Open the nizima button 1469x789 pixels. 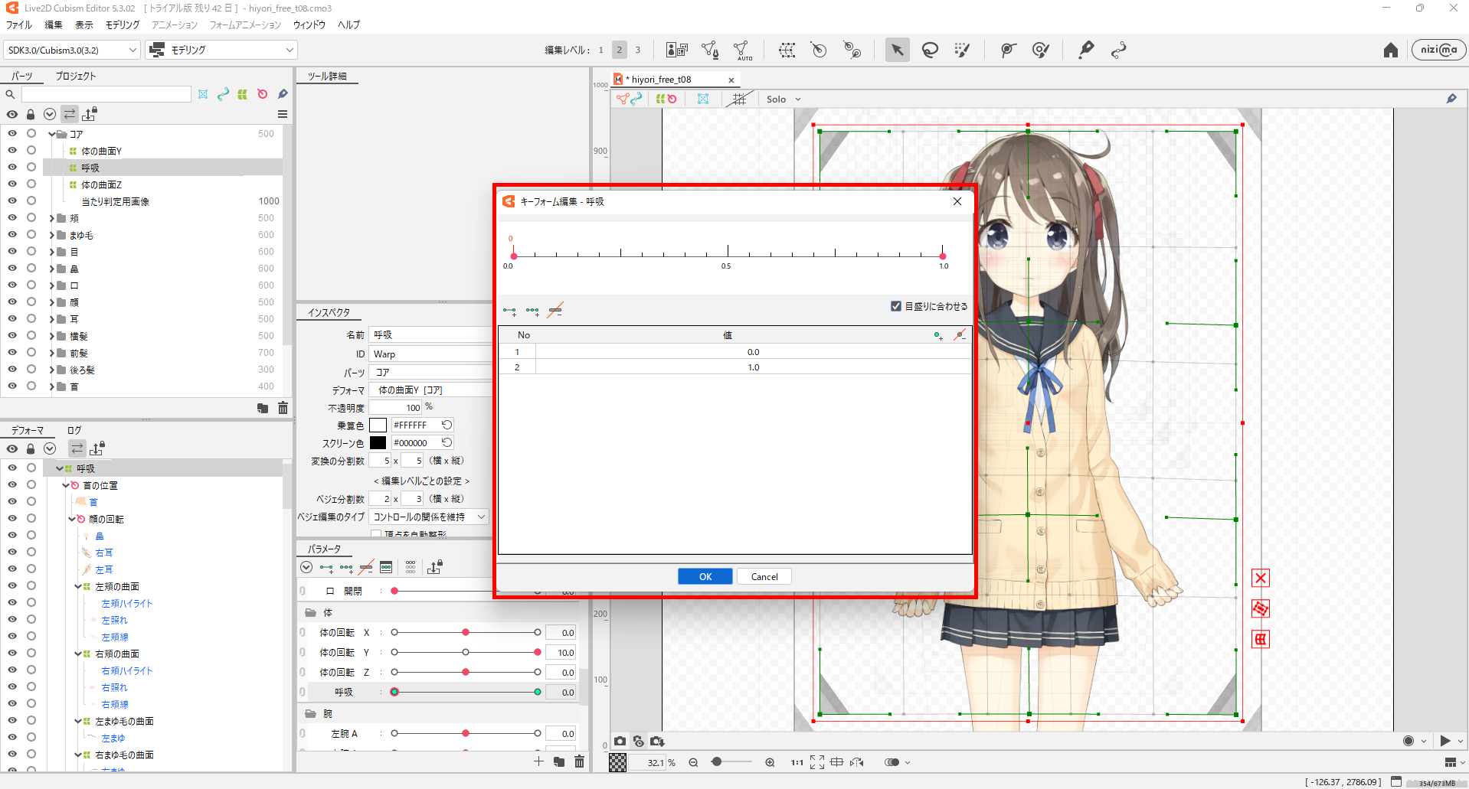pyautogui.click(x=1439, y=50)
